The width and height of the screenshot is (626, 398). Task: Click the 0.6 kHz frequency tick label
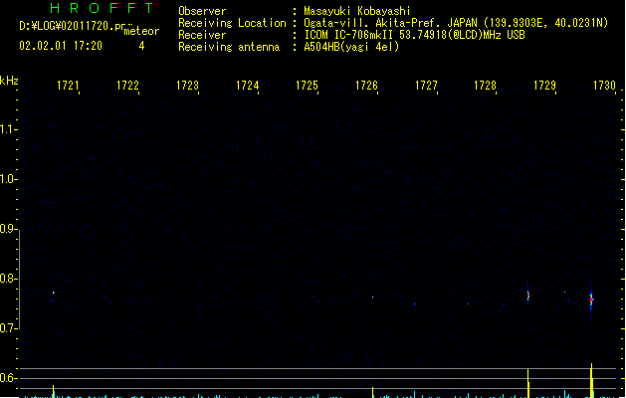pos(8,378)
